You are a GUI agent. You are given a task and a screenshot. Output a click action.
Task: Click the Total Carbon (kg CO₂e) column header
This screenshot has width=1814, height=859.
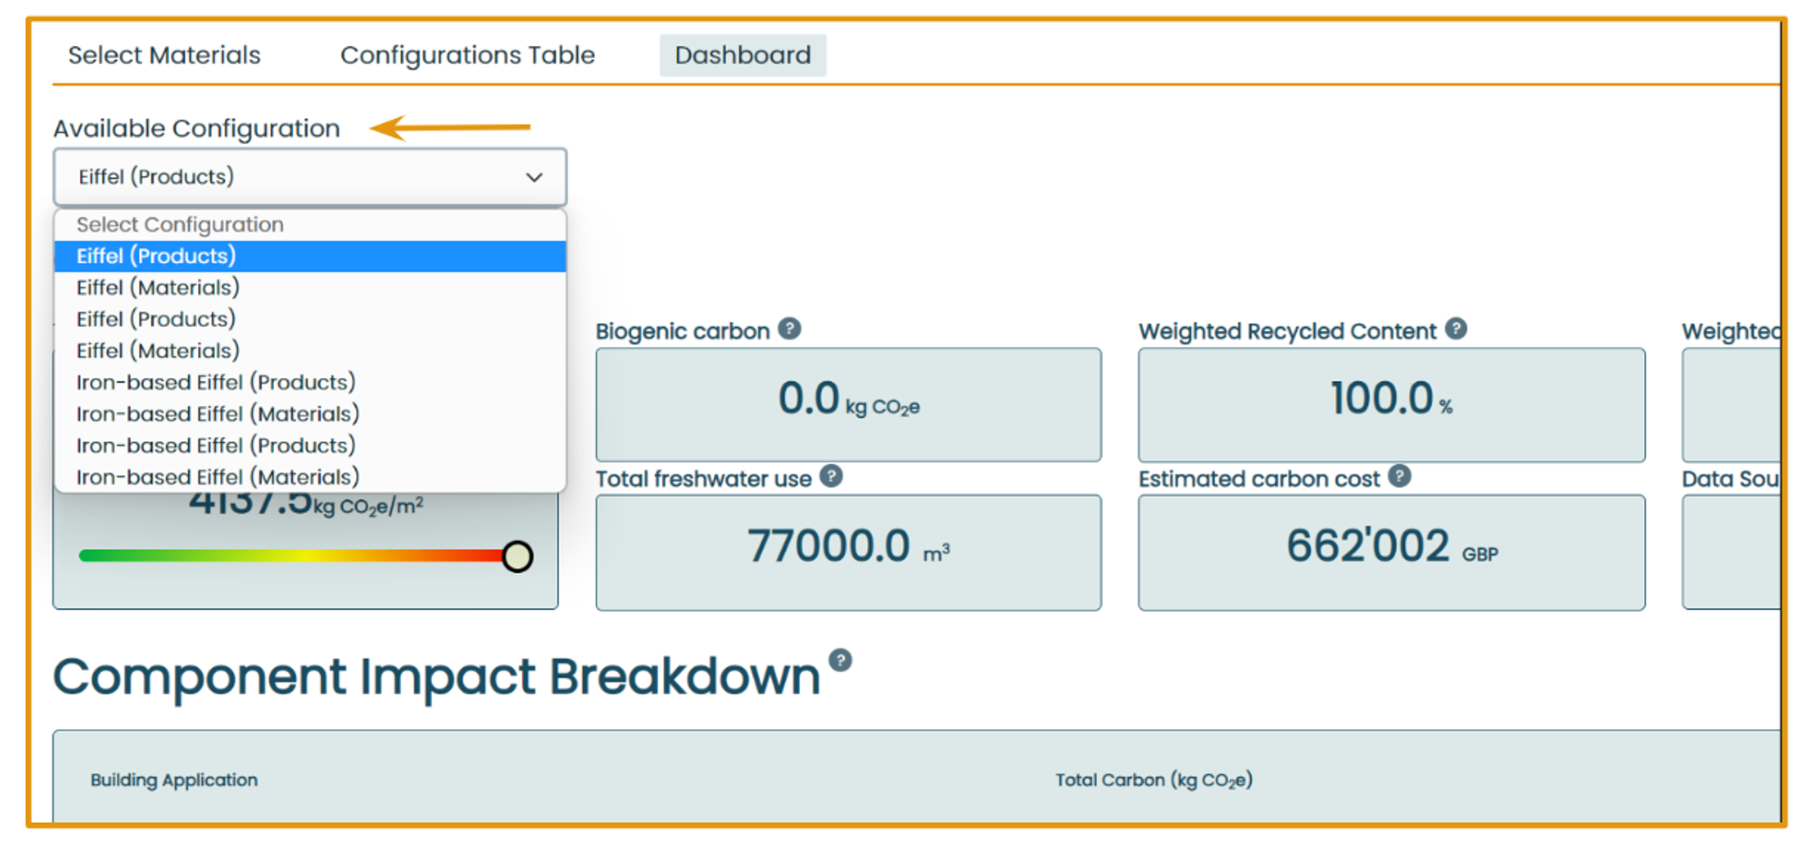[x=1153, y=780]
